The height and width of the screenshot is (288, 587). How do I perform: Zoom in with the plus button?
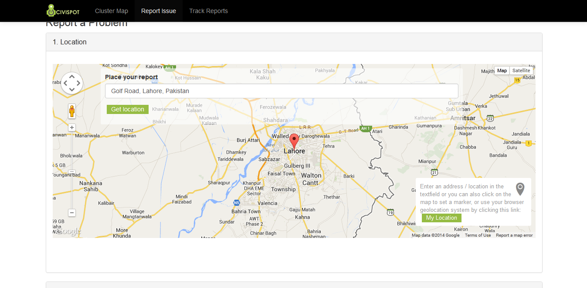coord(72,127)
